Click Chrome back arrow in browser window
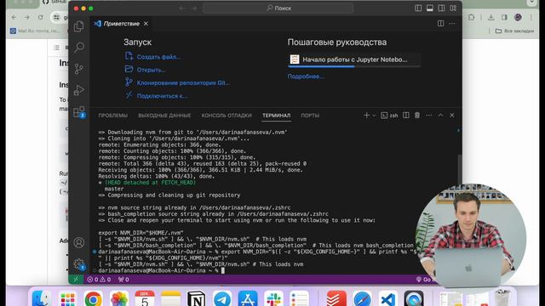 click(14, 17)
